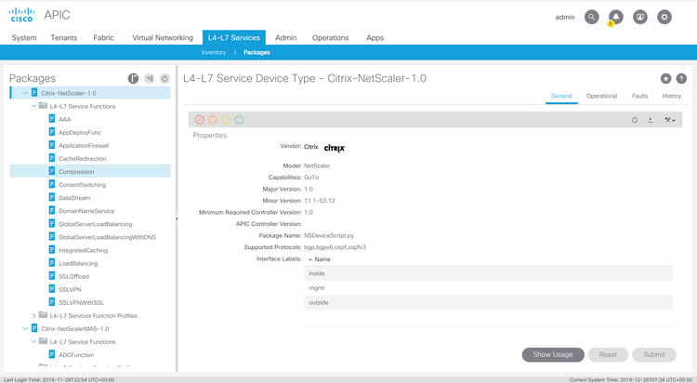Click the admin user label

tap(564, 18)
